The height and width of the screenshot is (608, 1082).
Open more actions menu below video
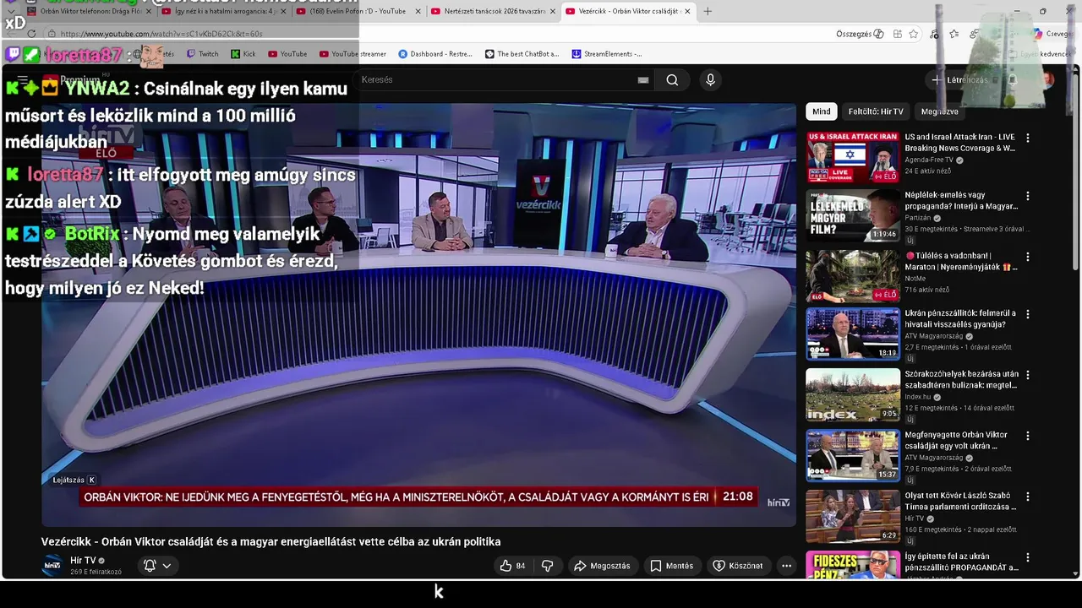(786, 566)
